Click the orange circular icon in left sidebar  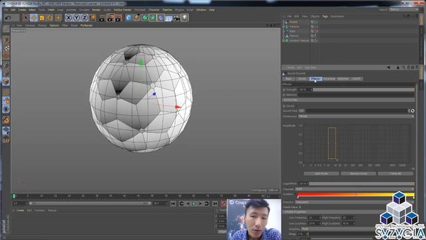pos(6,120)
